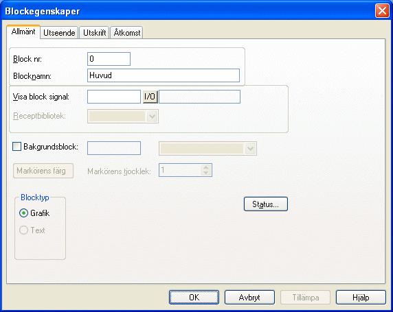Viewport: 393px width, 312px height.
Task: Open the Status... dialog
Action: (x=266, y=204)
